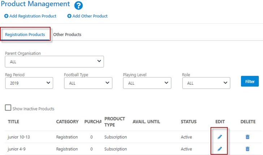The image size is (263, 155).
Task: Click the Add Registration Product link
Action: point(33,16)
